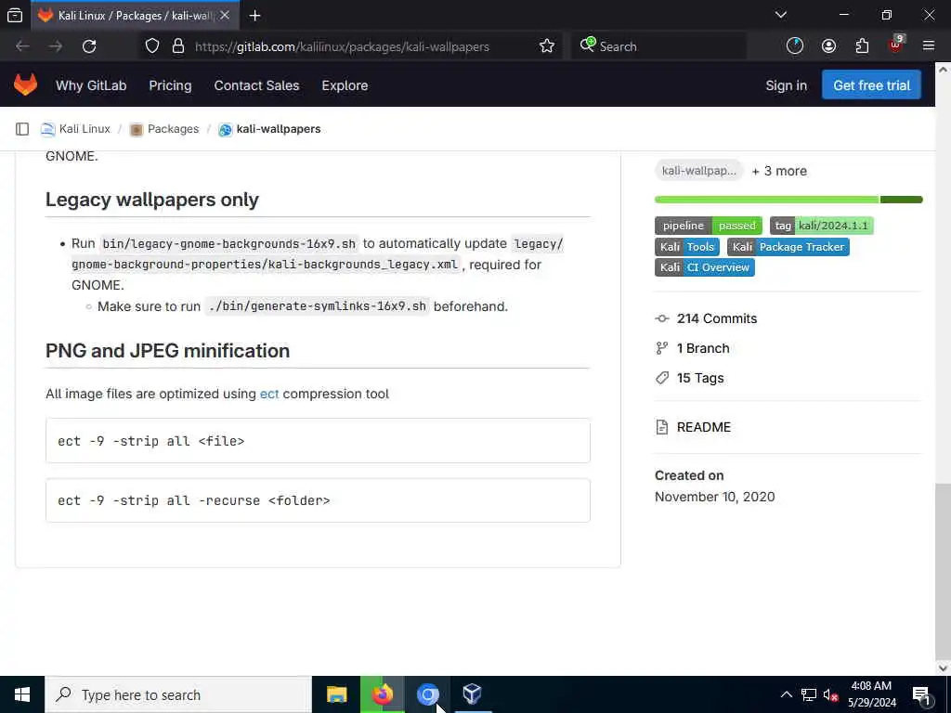The image size is (951, 713).
Task: Click the kali-wallpap... topic badge
Action: [698, 171]
